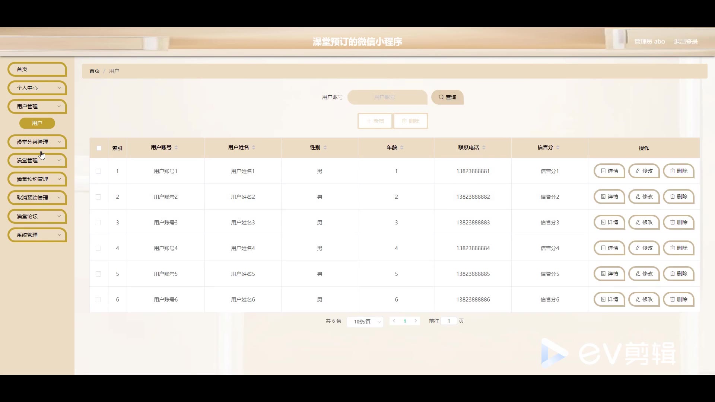Go to next pagination page arrow
715x402 pixels.
(x=416, y=321)
